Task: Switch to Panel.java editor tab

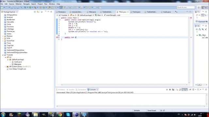Action: click(62, 12)
